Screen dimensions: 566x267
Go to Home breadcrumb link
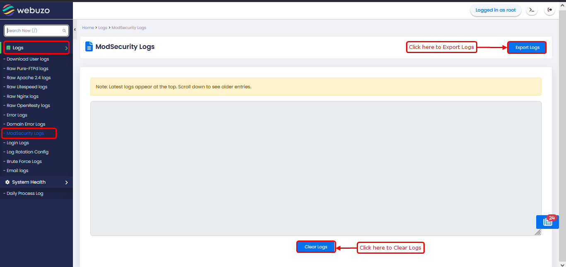pyautogui.click(x=88, y=28)
